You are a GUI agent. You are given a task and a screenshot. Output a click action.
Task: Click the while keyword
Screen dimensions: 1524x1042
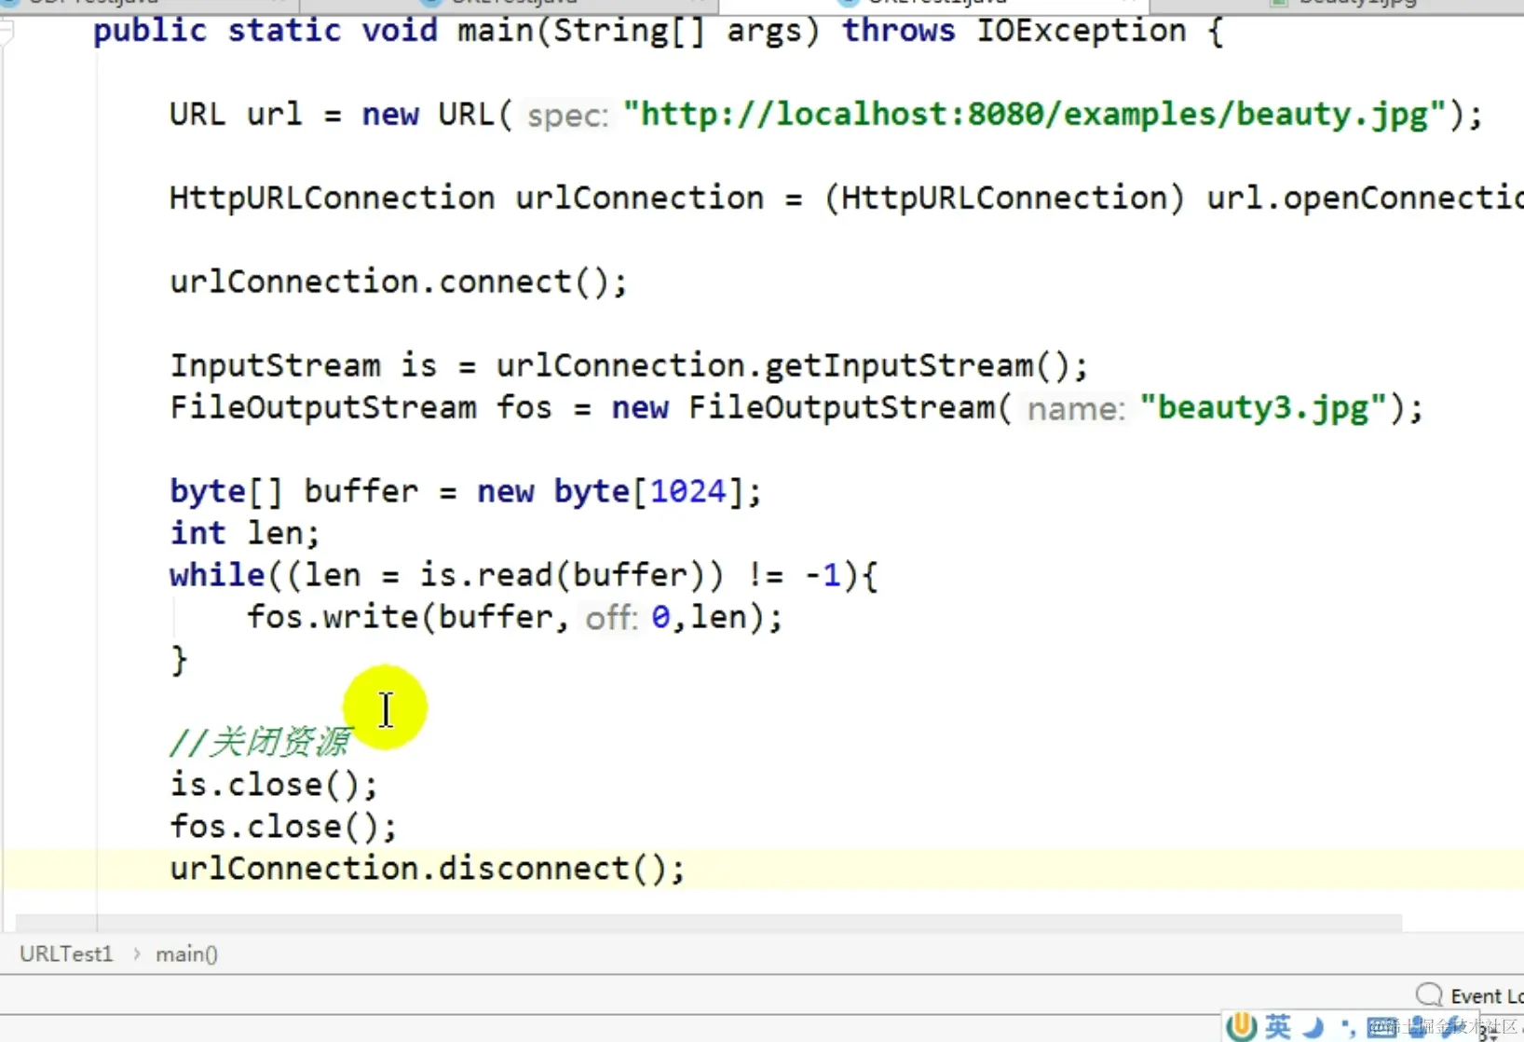click(217, 575)
